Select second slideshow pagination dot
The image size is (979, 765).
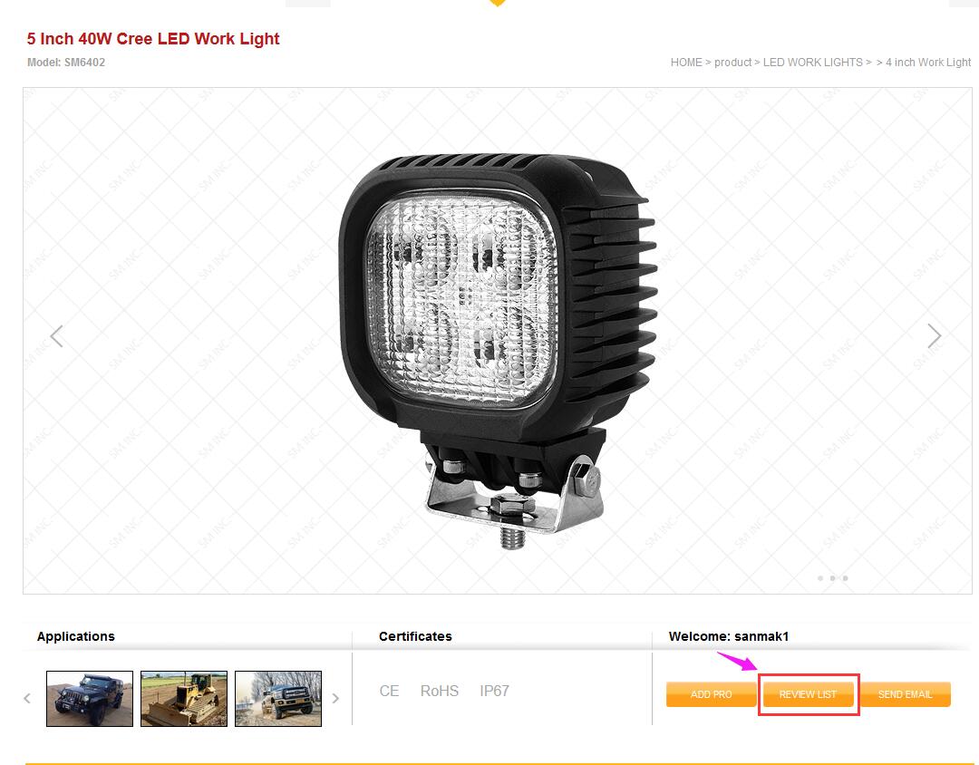(x=833, y=578)
